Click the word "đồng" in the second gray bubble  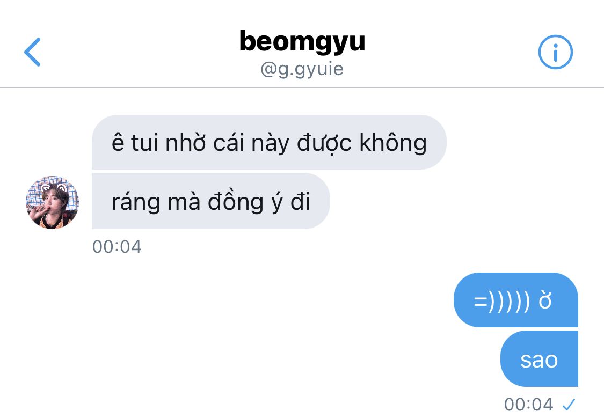click(x=235, y=202)
